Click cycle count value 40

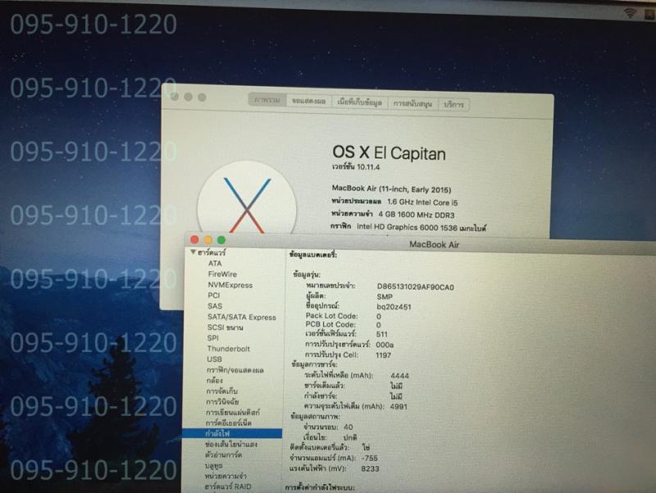348,427
